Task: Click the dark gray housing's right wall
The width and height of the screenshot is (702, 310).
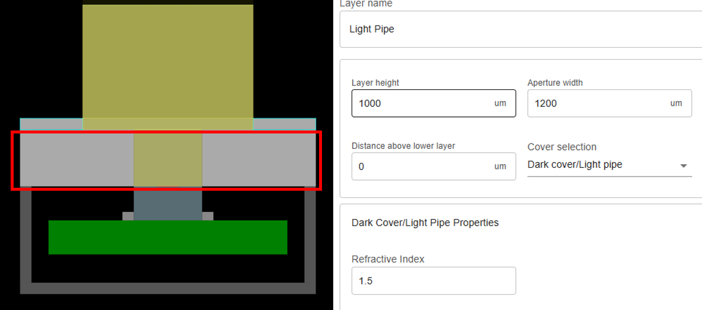Action: coord(310,236)
